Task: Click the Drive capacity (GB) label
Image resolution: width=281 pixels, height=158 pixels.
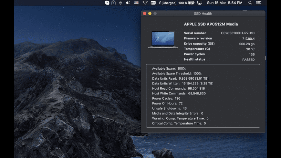Action: tap(199, 44)
